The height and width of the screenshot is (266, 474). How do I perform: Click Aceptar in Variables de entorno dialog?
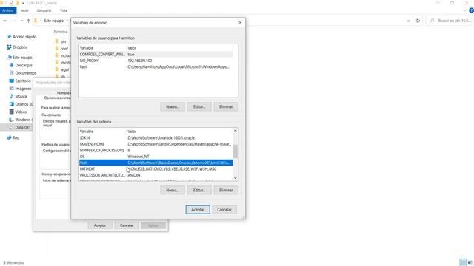point(198,210)
